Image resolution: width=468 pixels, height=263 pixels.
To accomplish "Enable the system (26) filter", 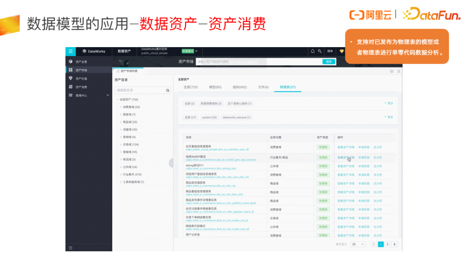I will tap(209, 117).
